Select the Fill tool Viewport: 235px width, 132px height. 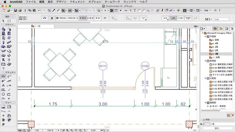pyautogui.click(x=3, y=90)
